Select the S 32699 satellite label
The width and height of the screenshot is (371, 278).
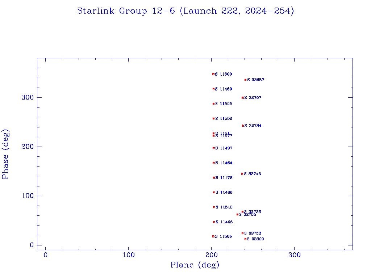(x=255, y=239)
